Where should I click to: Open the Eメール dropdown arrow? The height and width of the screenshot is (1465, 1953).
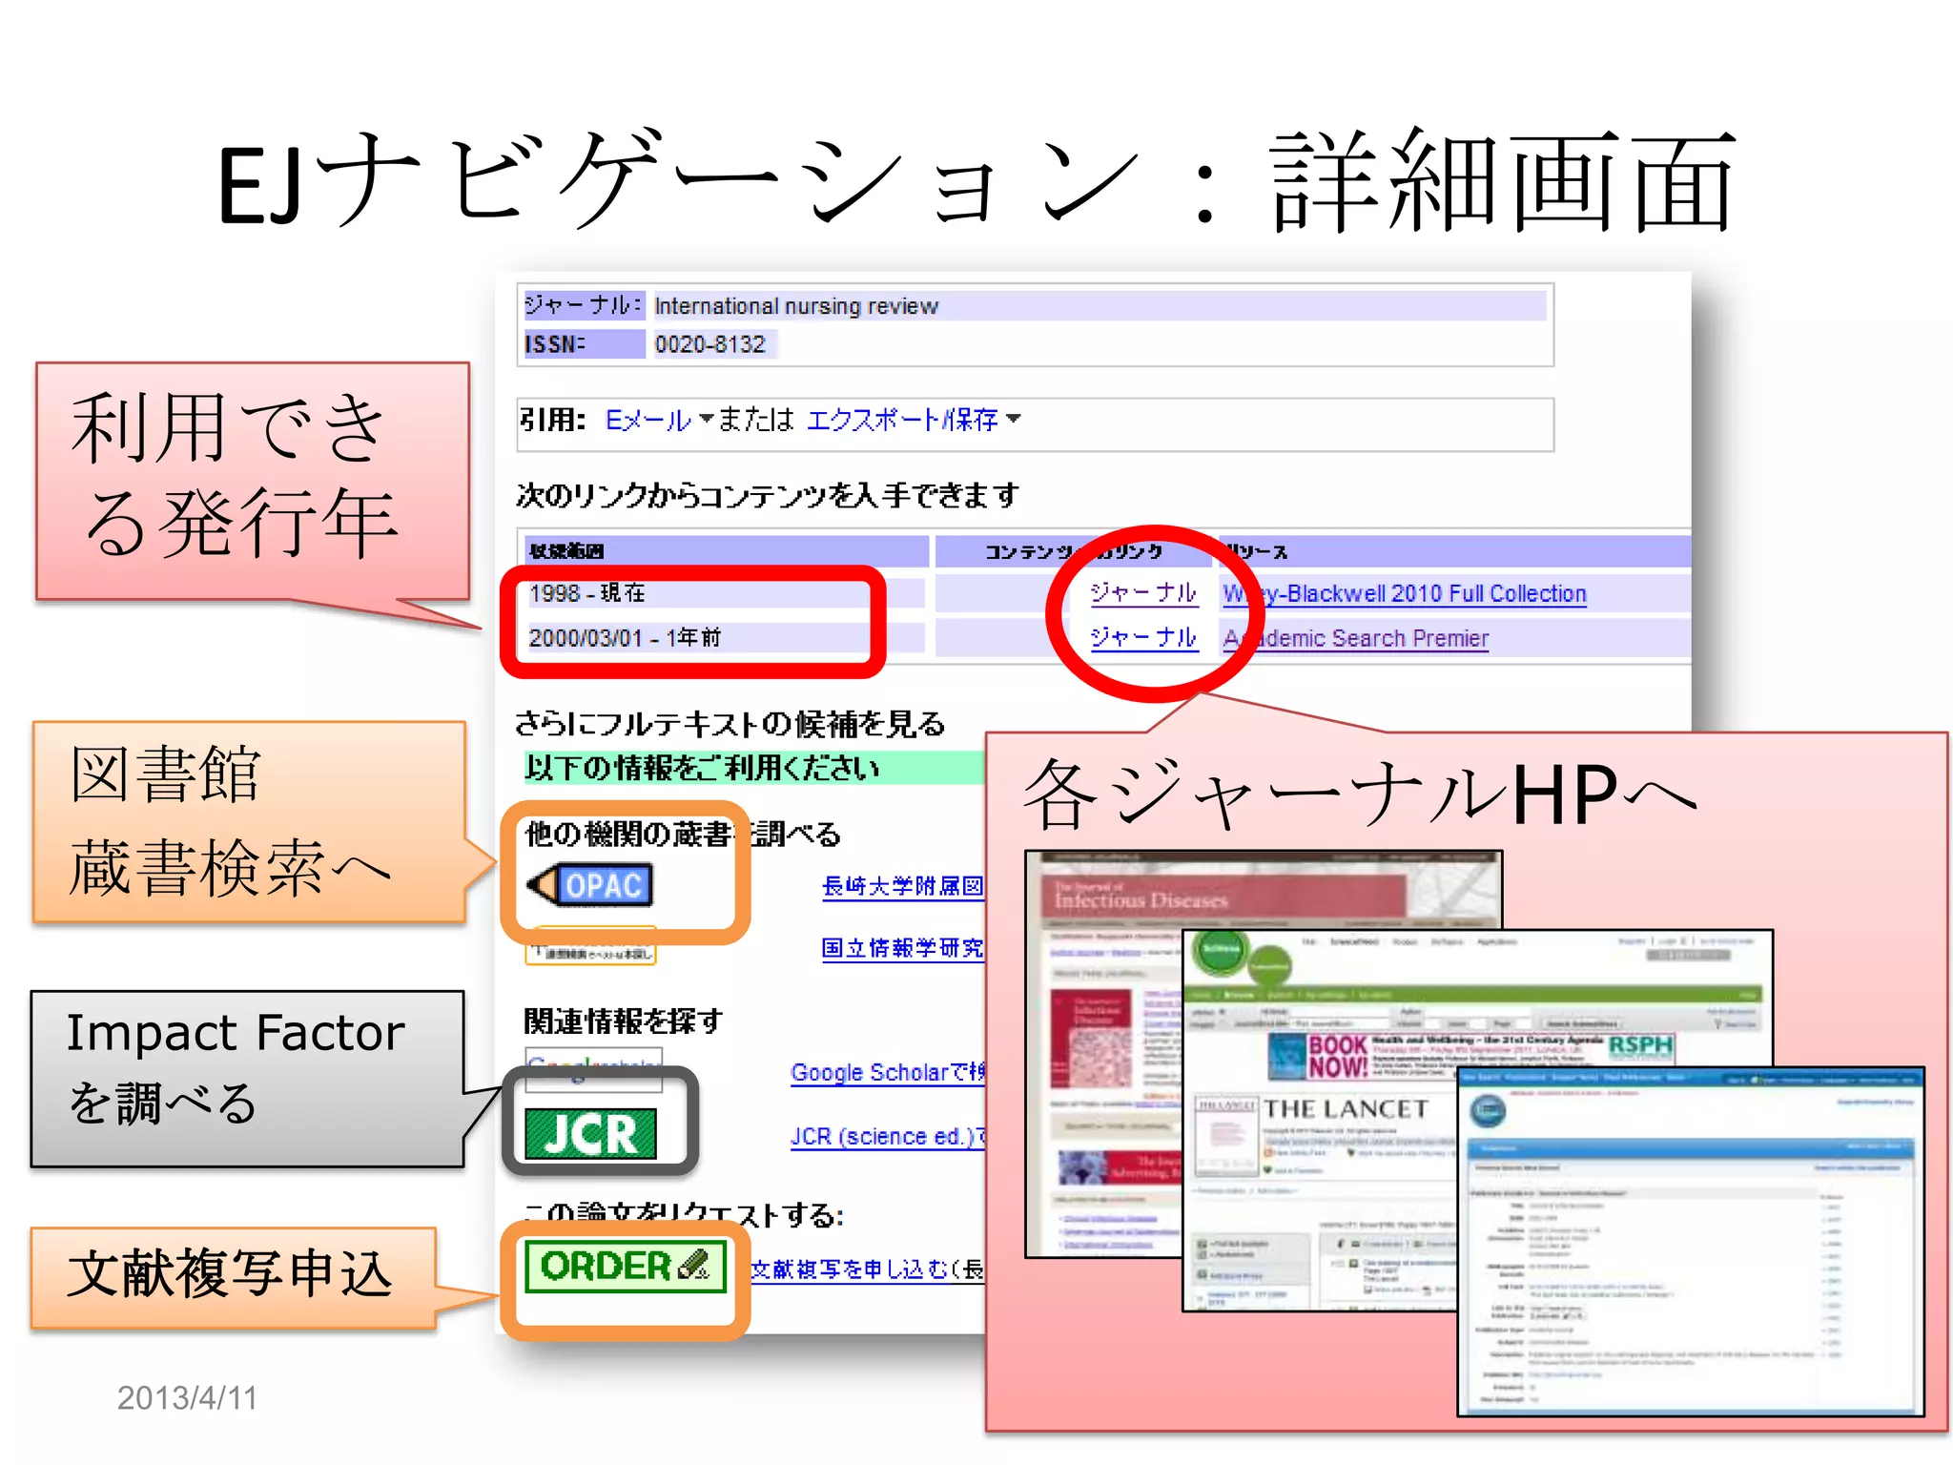coord(706,418)
